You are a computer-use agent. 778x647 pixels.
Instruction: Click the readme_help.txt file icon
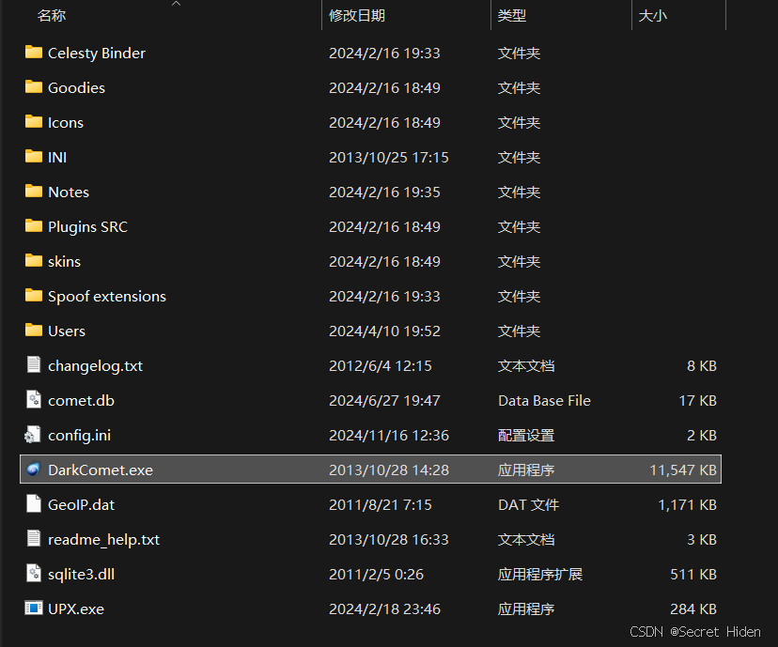[x=34, y=538]
